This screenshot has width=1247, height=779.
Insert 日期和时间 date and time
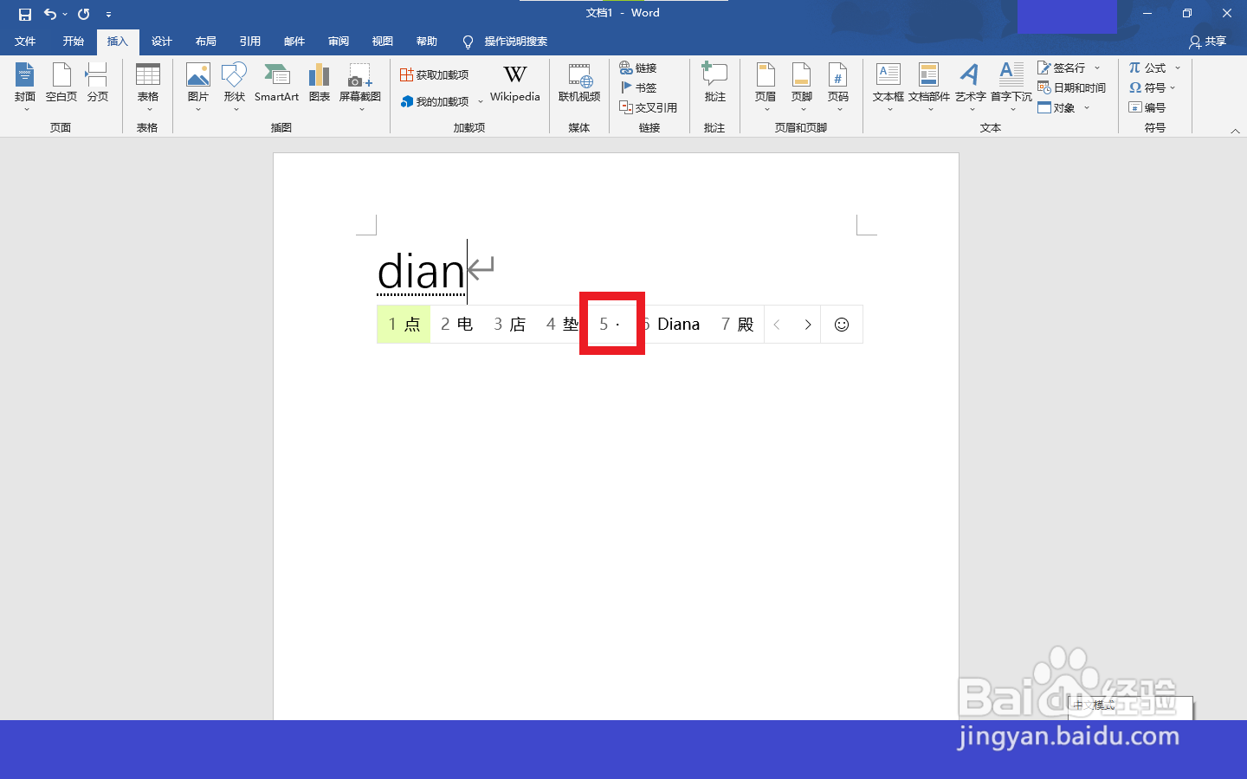click(1072, 87)
